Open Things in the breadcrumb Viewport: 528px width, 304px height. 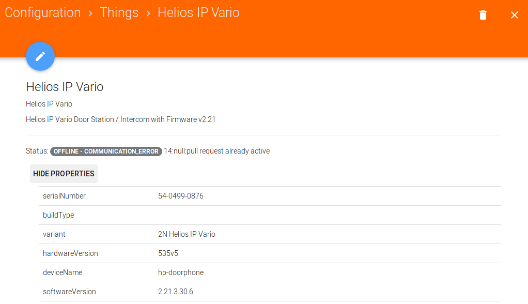pos(119,13)
